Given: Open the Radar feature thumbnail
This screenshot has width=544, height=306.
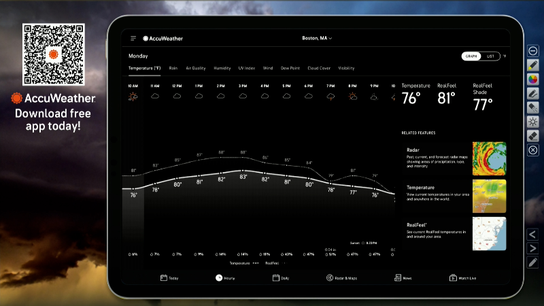Looking at the screenshot, I should pyautogui.click(x=489, y=158).
